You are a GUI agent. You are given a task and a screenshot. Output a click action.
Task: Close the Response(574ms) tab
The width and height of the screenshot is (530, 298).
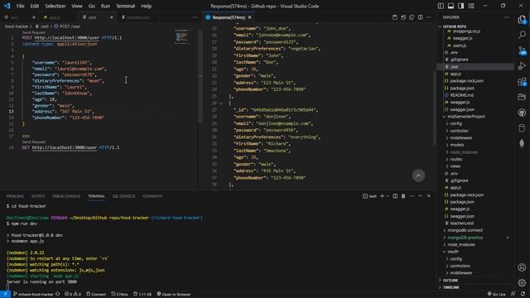coord(250,17)
